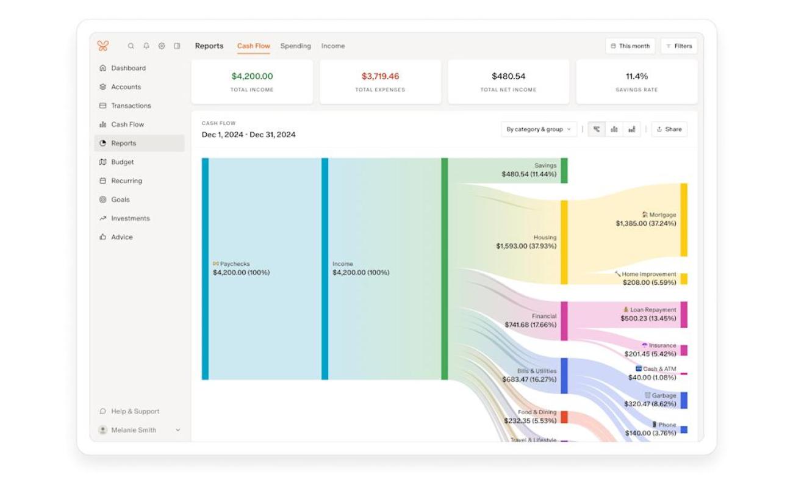Switch to the Spending tab
This screenshot has height=488, width=793.
pyautogui.click(x=295, y=46)
